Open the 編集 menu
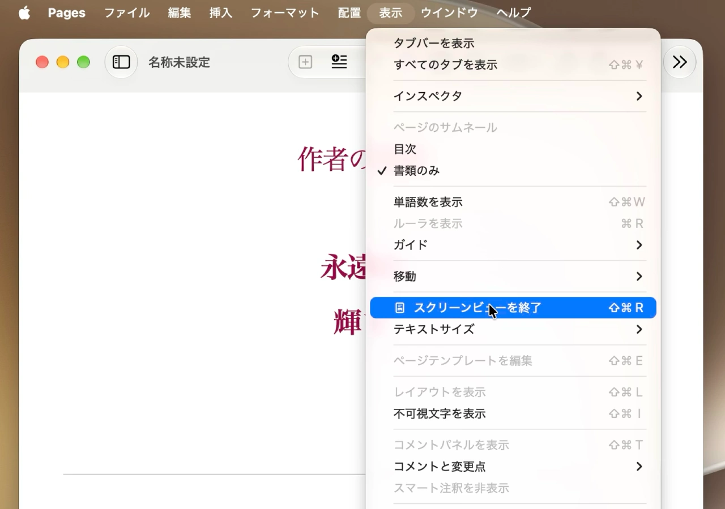725x509 pixels. pos(180,12)
